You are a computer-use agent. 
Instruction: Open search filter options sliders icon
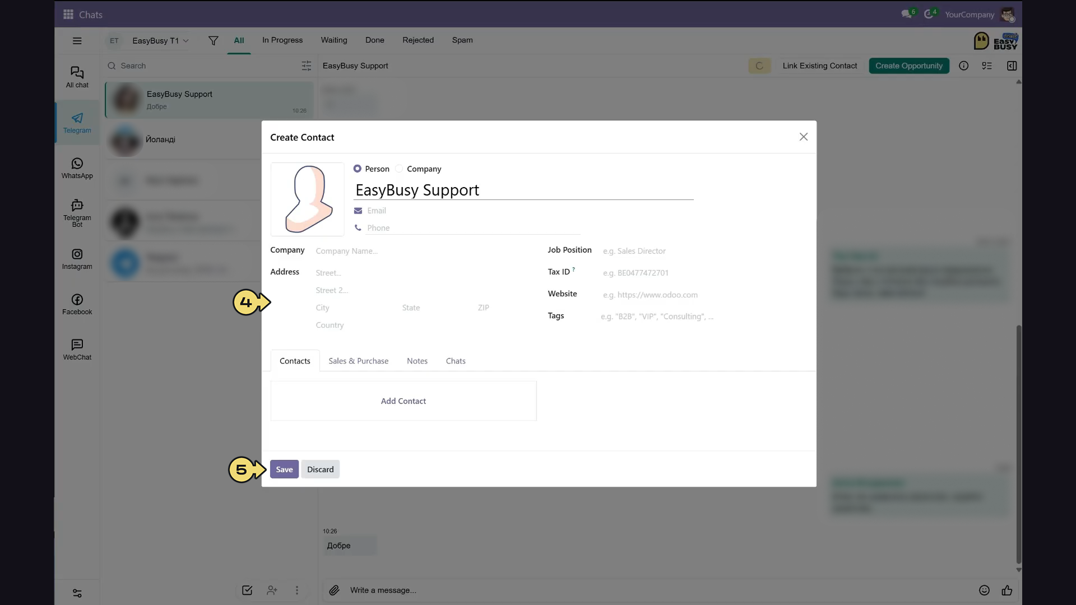(307, 66)
